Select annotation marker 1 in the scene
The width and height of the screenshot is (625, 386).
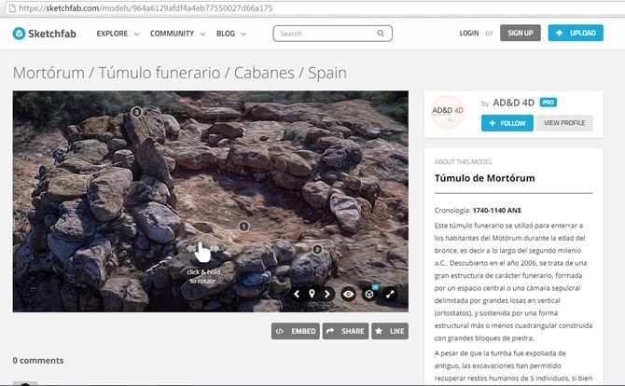(244, 226)
